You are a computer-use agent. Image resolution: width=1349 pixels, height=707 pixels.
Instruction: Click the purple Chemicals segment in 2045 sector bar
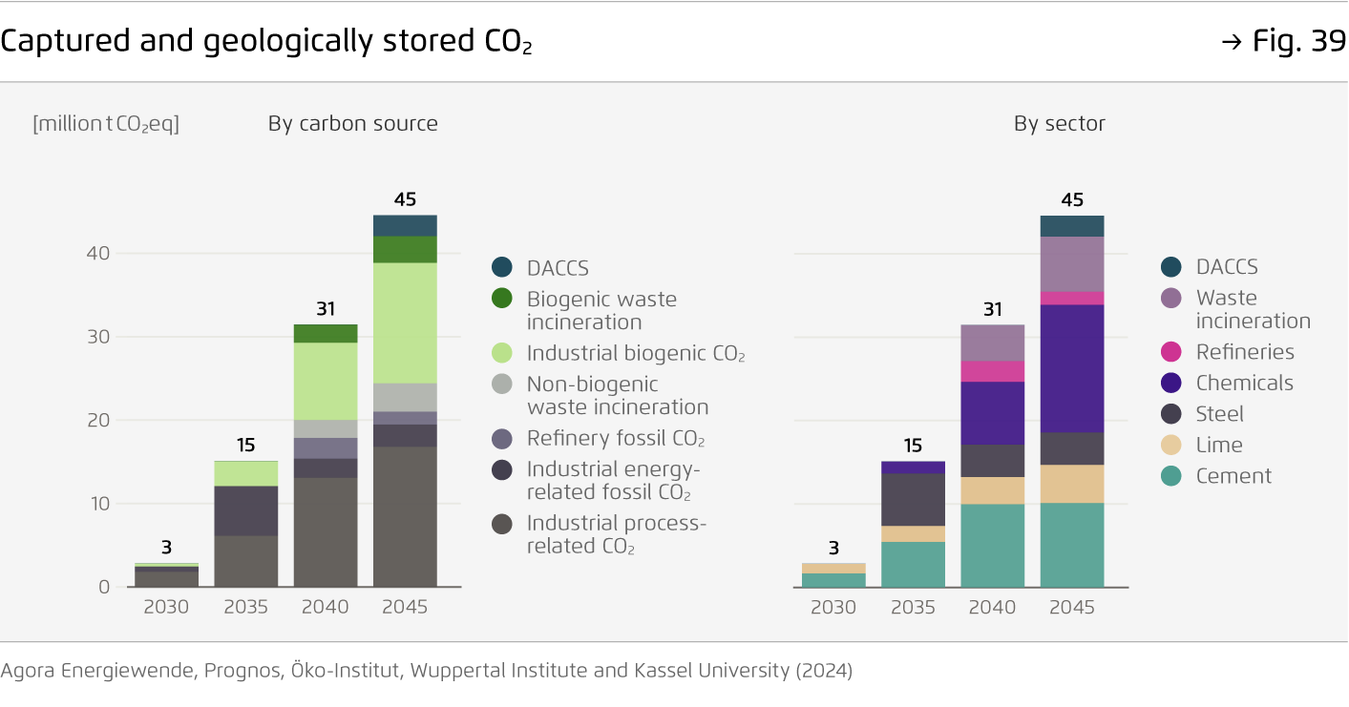pos(1072,368)
